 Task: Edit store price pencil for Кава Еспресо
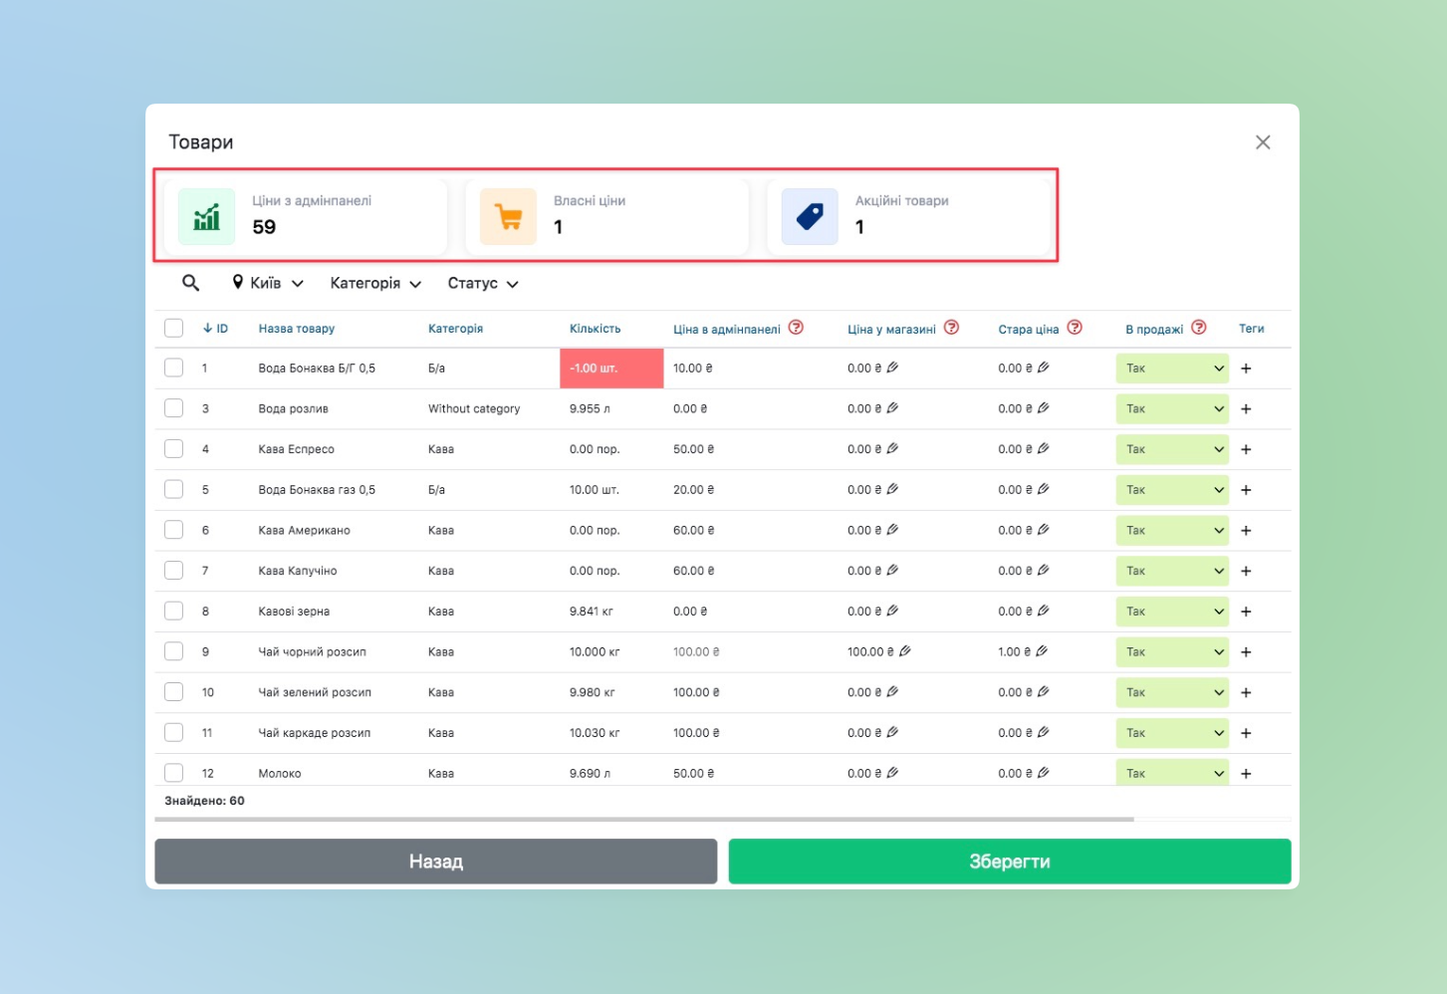(892, 449)
